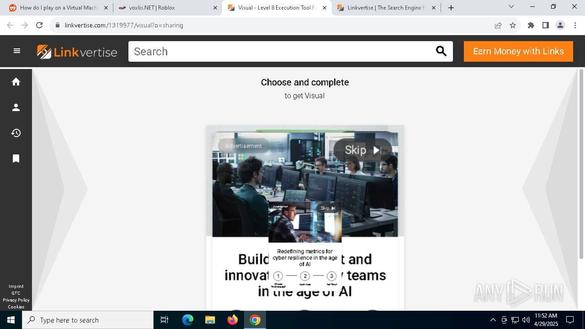Image resolution: width=585 pixels, height=329 pixels.
Task: Toggle Chrome side panel
Action: pyautogui.click(x=546, y=25)
